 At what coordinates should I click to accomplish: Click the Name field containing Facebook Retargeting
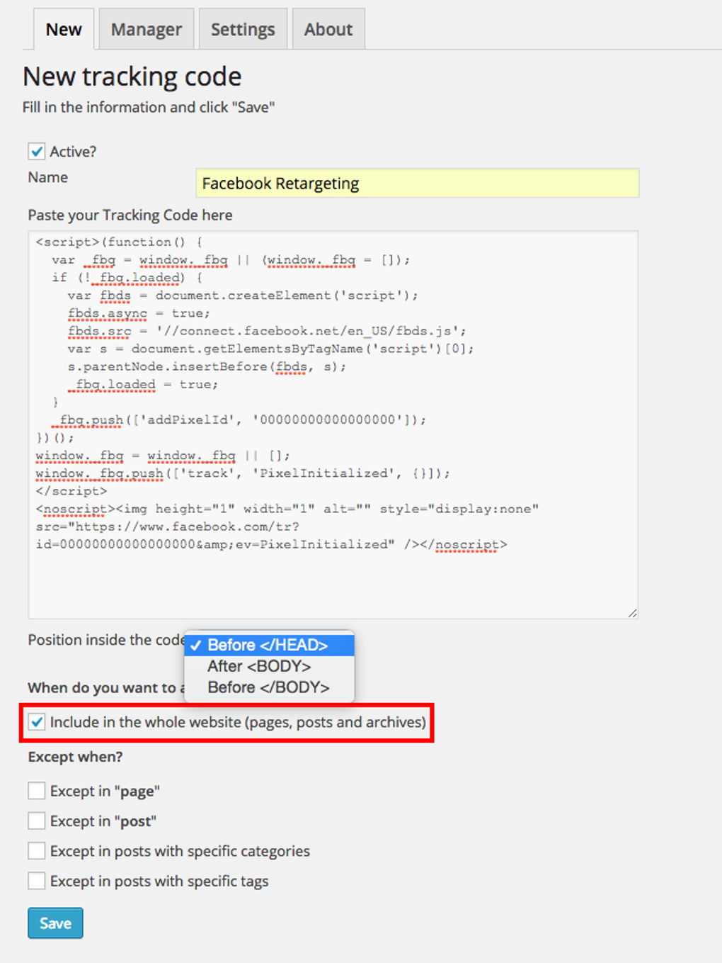(x=418, y=183)
